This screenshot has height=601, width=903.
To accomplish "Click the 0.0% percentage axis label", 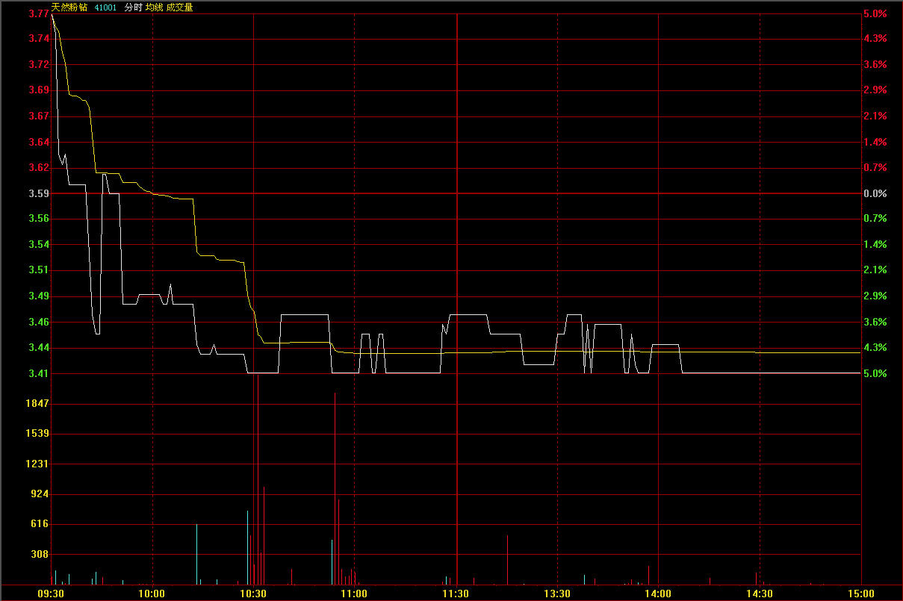I will tap(875, 193).
